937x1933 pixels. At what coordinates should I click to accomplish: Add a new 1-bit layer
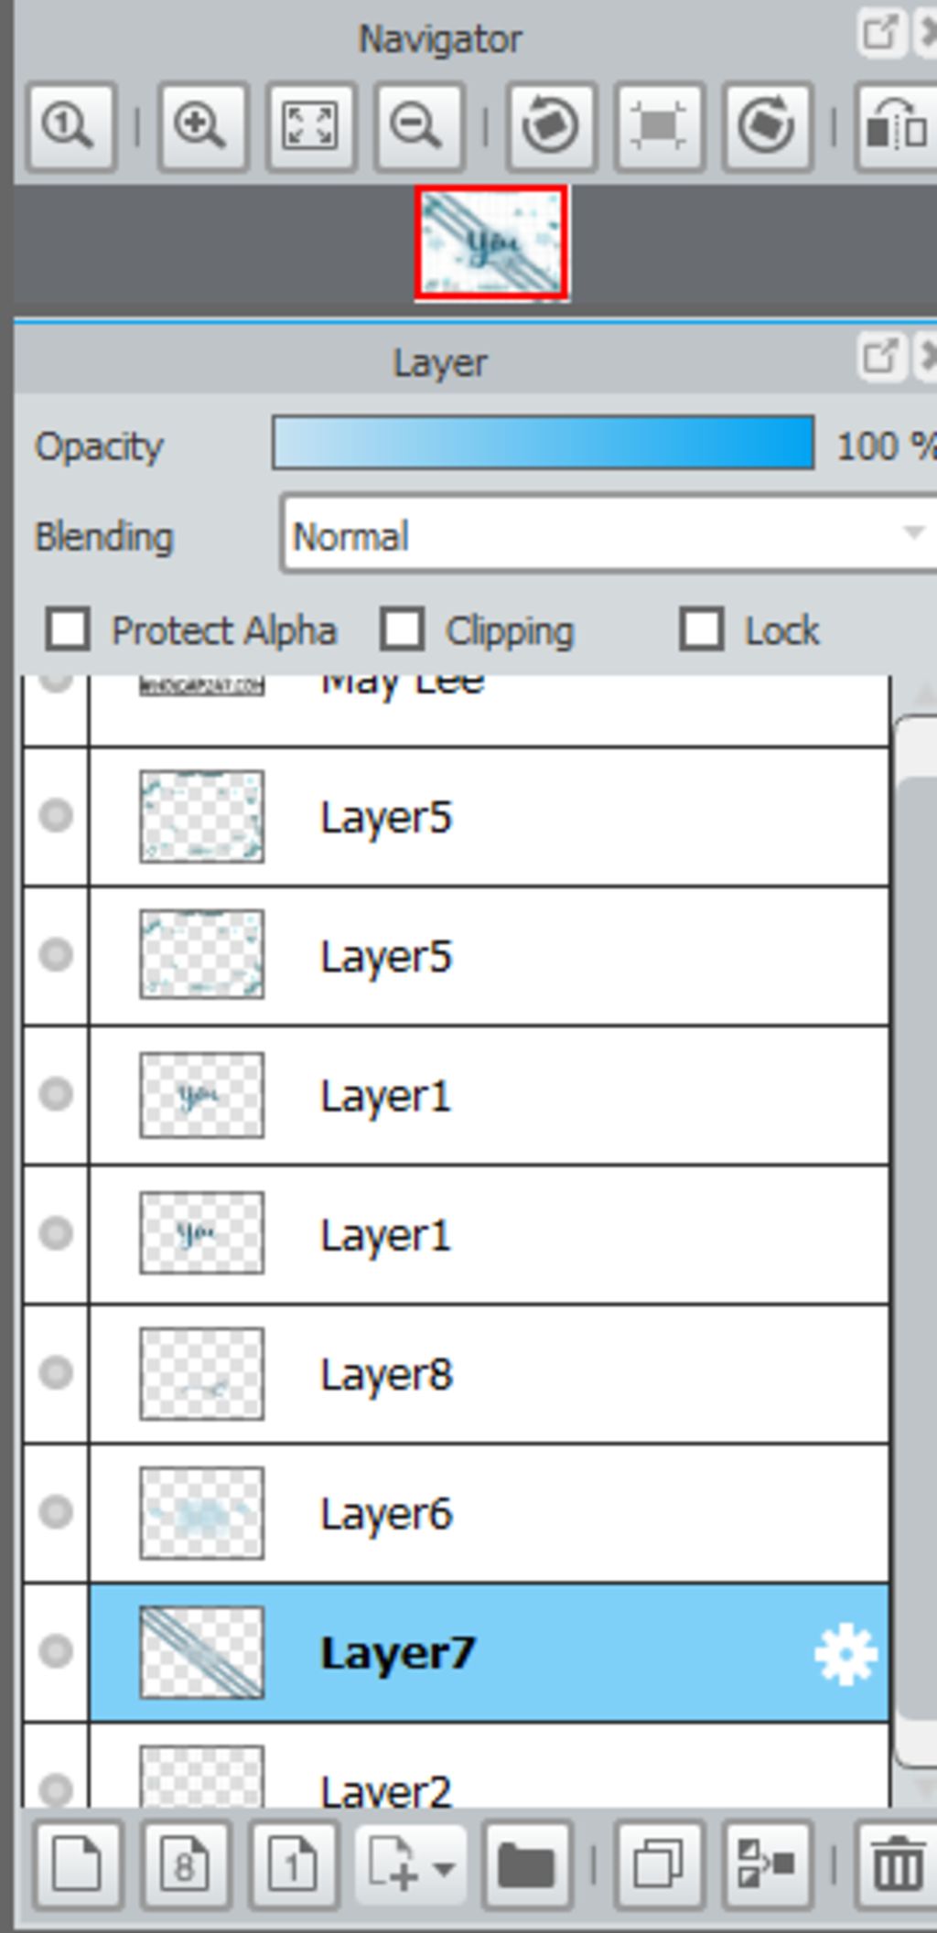(293, 1864)
